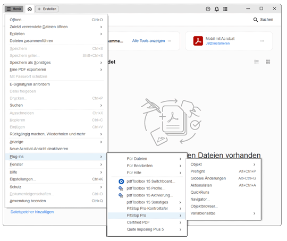Screen dimensions: 287x241
Task: Expand PitStop Pro-Kontrolltafel submenu
Action: point(147,208)
